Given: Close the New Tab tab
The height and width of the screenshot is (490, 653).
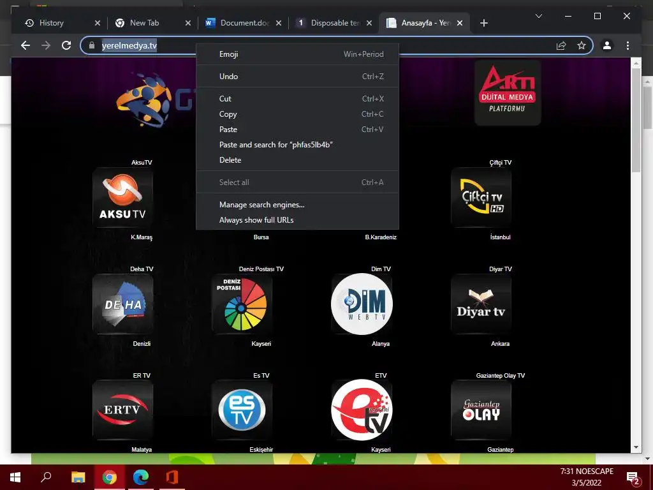Looking at the screenshot, I should [x=188, y=23].
